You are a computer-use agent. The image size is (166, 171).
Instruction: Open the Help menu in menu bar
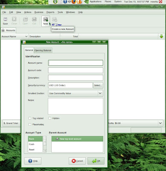[x=80, y=12]
